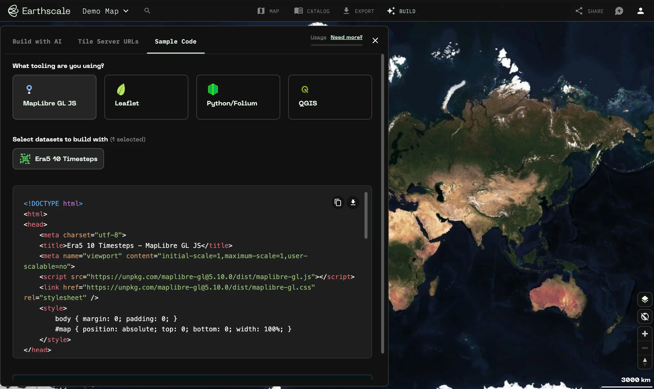Download the sample code file
The height and width of the screenshot is (389, 654).
tap(353, 202)
